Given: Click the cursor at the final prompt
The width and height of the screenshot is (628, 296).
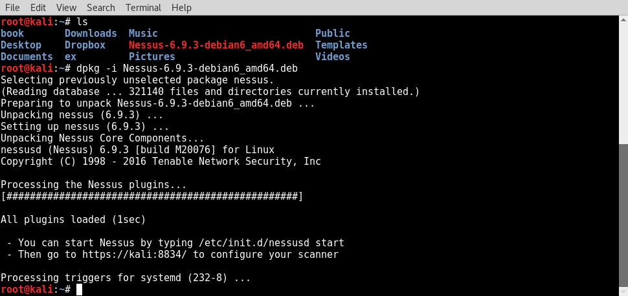Looking at the screenshot, I should pyautogui.click(x=79, y=289).
